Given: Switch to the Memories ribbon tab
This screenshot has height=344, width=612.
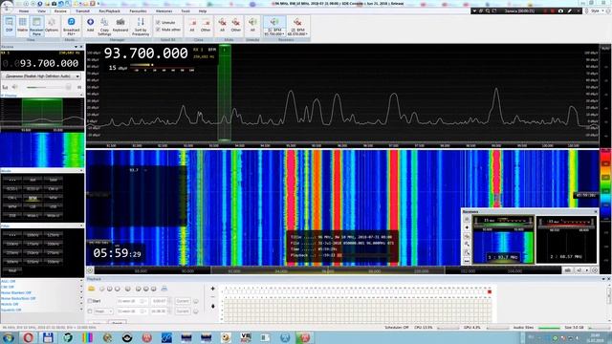Looking at the screenshot, I should click(x=164, y=11).
